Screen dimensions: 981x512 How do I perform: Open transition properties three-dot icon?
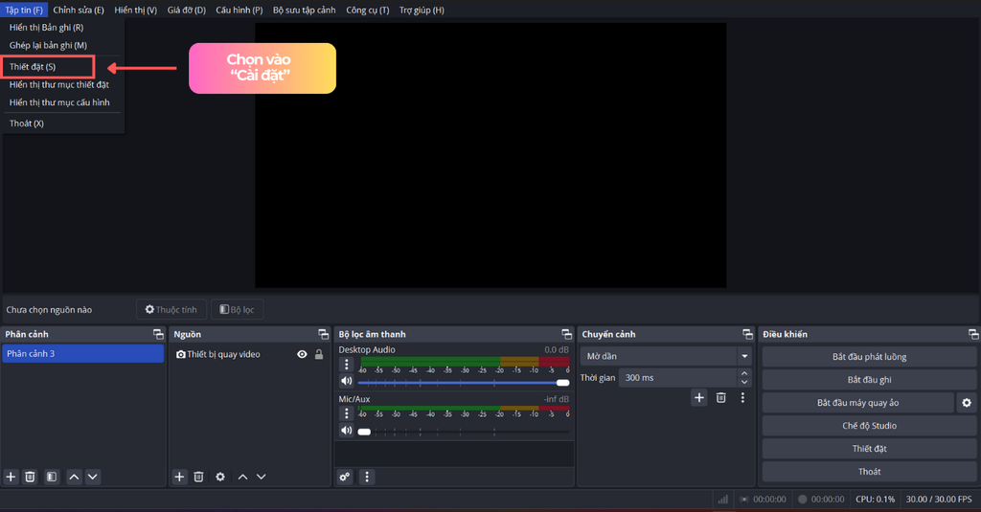[x=742, y=397]
